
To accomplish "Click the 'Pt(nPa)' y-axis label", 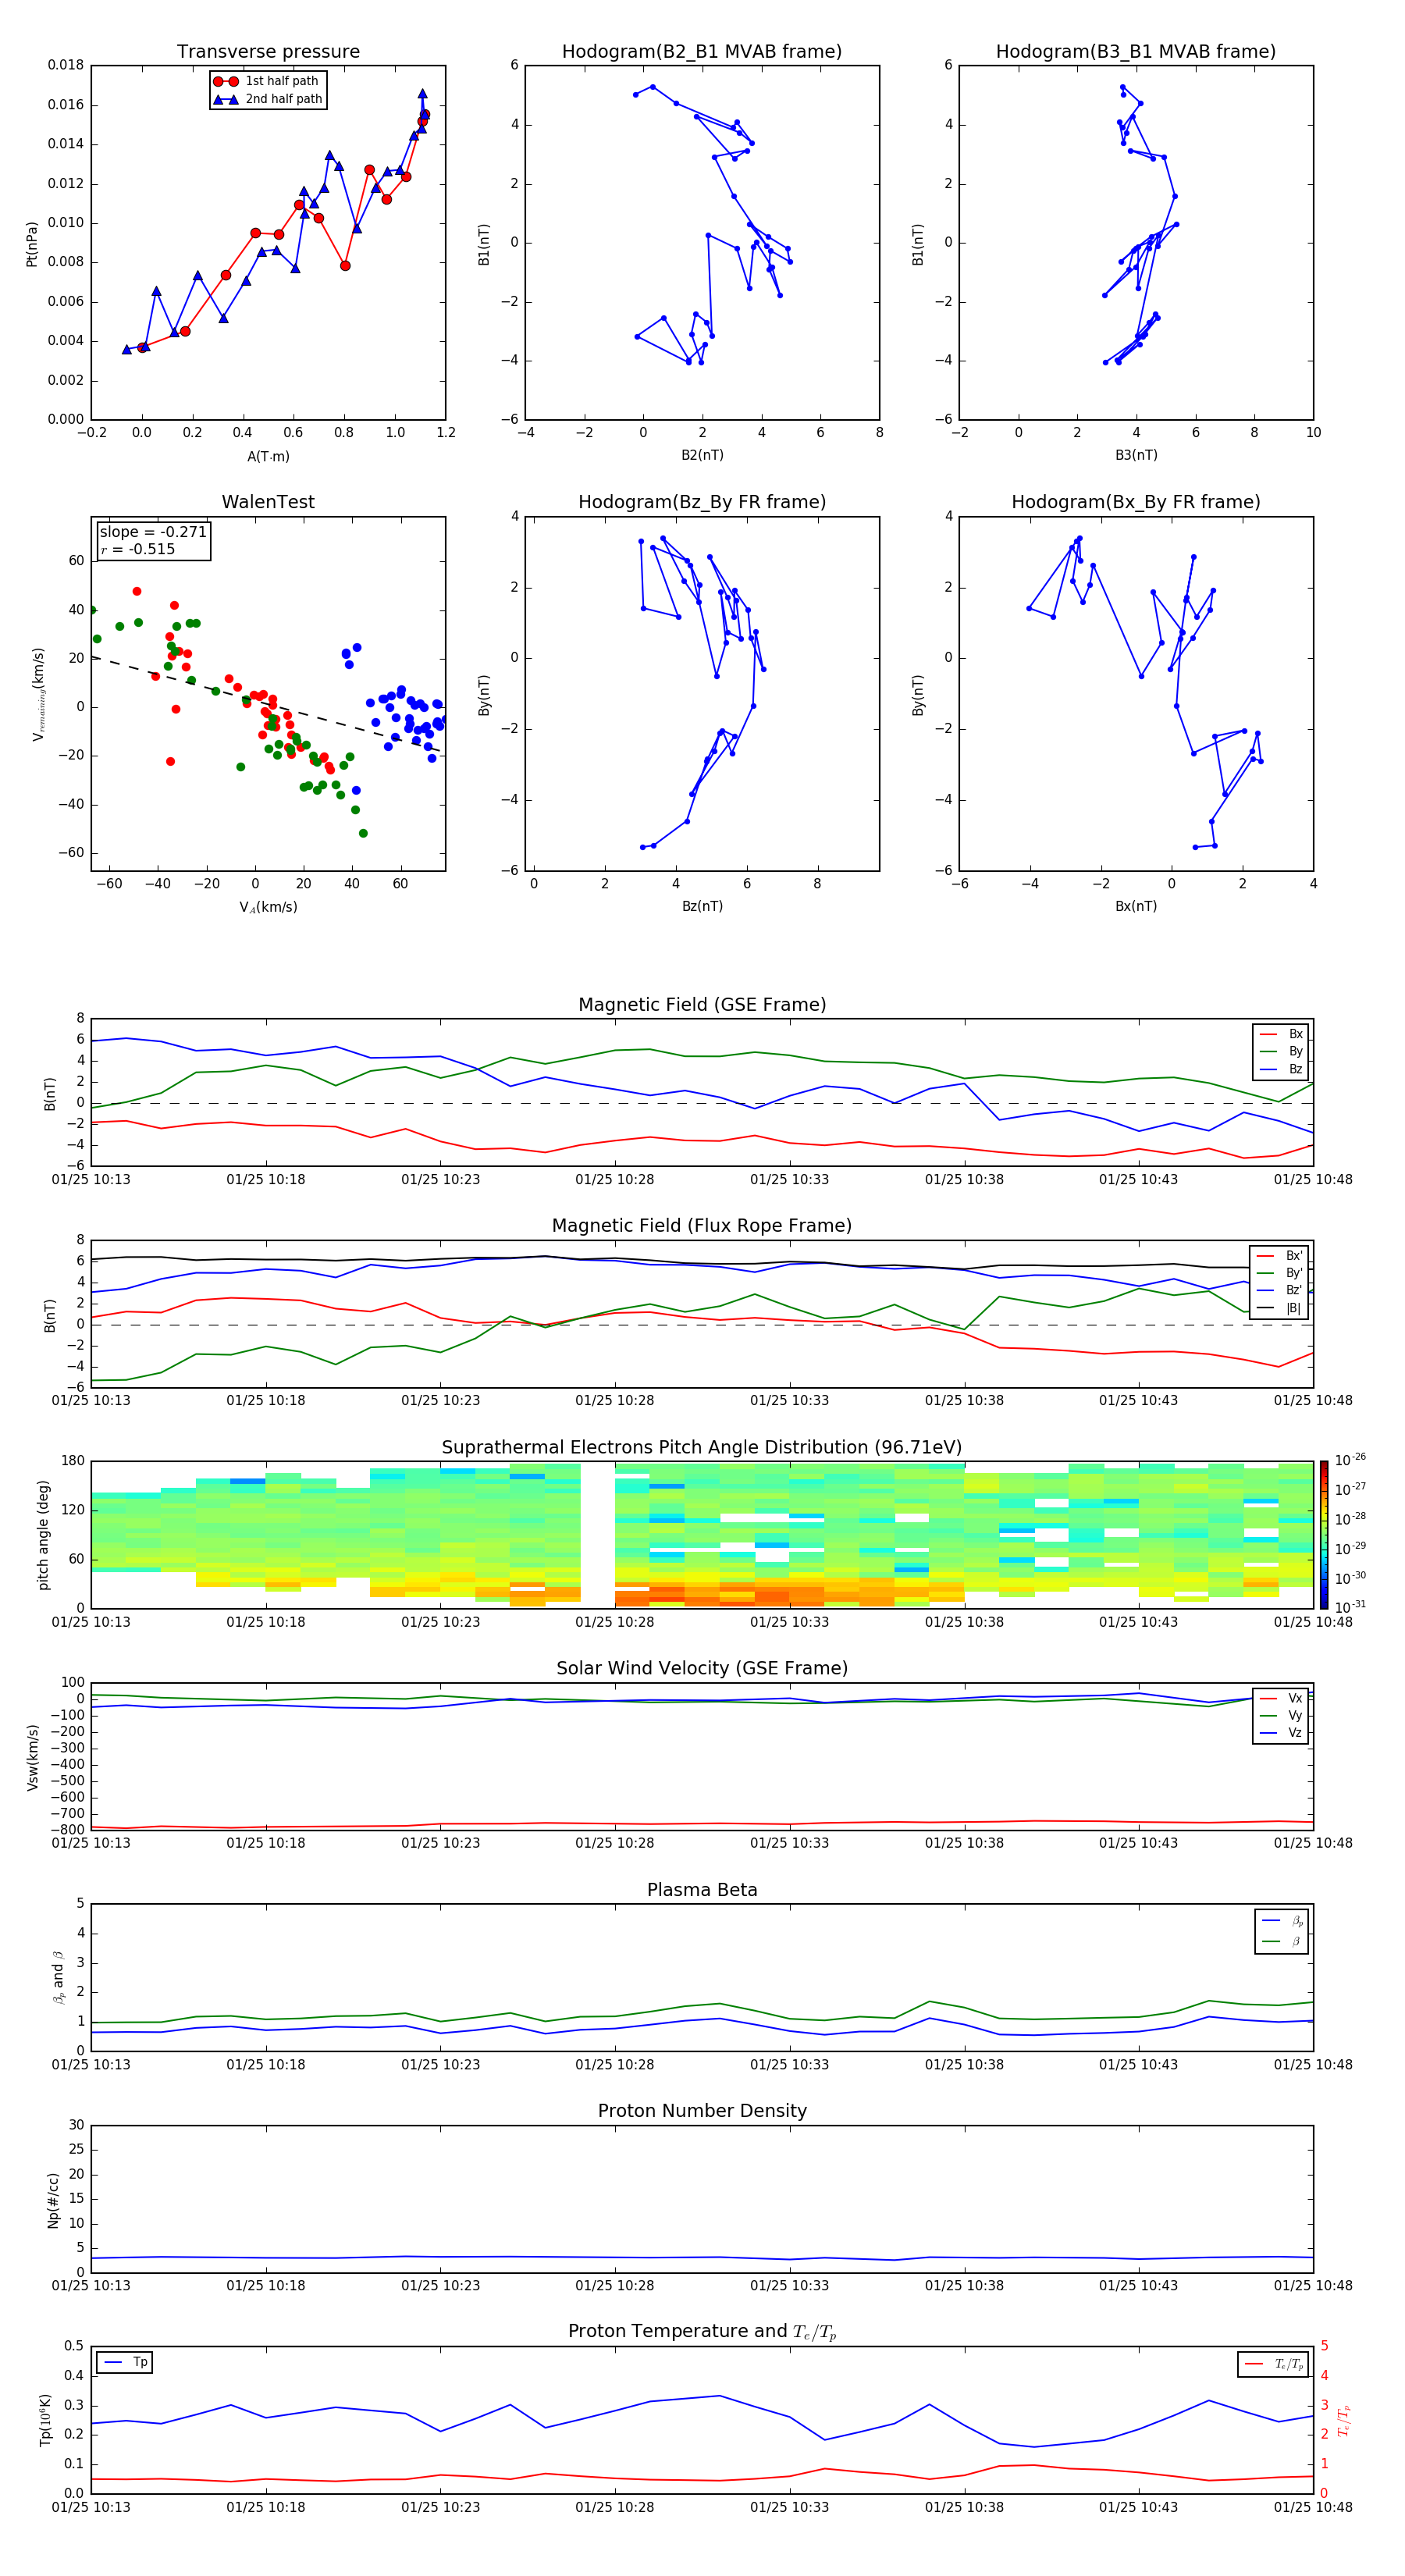I will pyautogui.click(x=32, y=243).
